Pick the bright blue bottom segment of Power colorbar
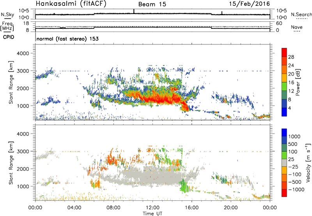The width and height of the screenshot is (312, 216). point(284,112)
